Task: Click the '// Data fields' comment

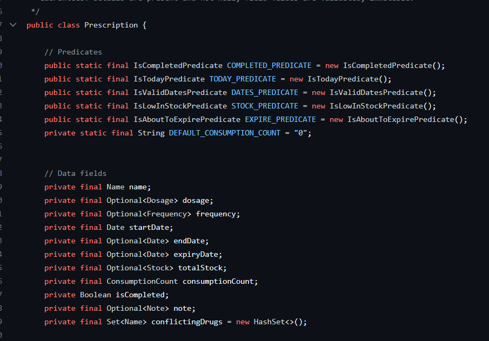Action: click(76, 173)
